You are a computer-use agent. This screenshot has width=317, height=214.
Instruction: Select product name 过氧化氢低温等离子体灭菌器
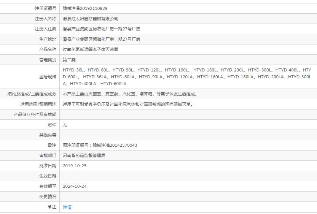click(x=91, y=49)
